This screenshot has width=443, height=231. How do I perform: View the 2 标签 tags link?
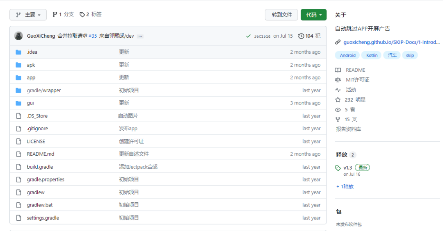(90, 14)
